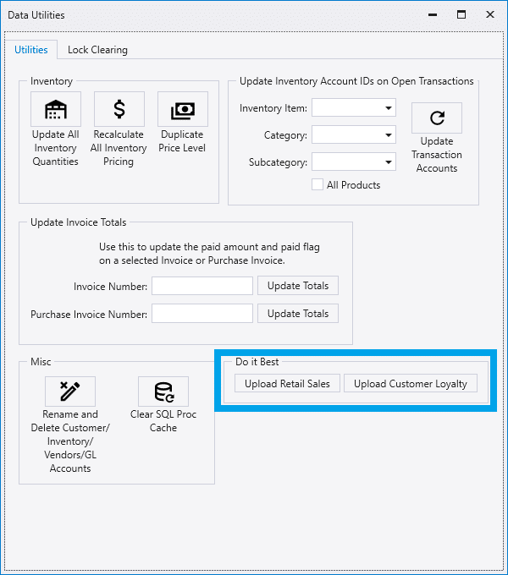508x575 pixels.
Task: Enable the All Products checkbox
Action: (x=317, y=184)
